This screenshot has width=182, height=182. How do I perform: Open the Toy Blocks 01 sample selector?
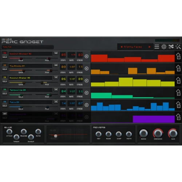click(31, 66)
